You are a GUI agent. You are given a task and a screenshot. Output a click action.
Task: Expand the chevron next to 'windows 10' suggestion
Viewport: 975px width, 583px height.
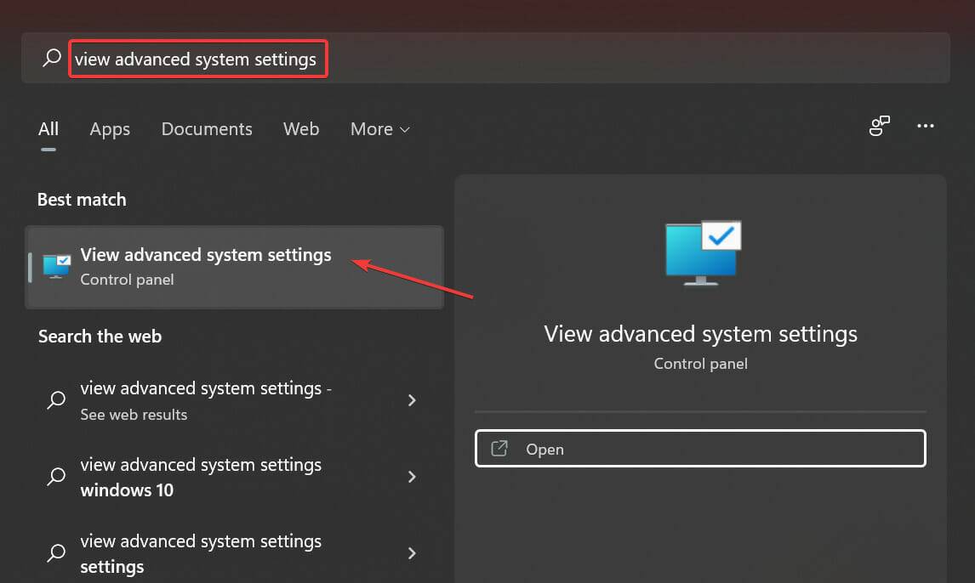(x=412, y=477)
